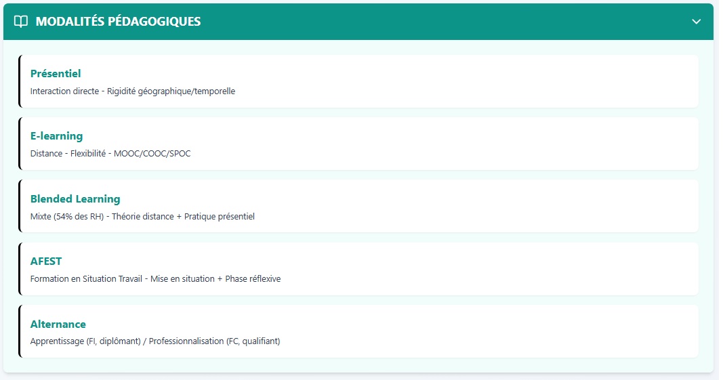723x380 pixels.
Task: Select the E-learning heading
Action: point(57,136)
